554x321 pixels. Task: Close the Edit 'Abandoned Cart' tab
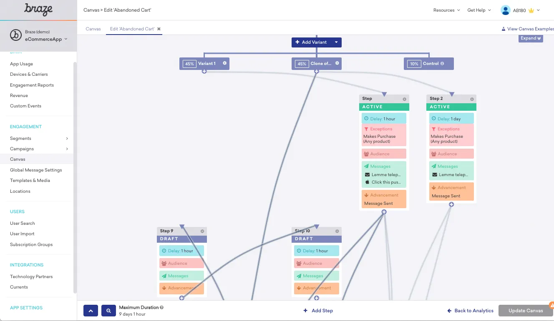158,29
